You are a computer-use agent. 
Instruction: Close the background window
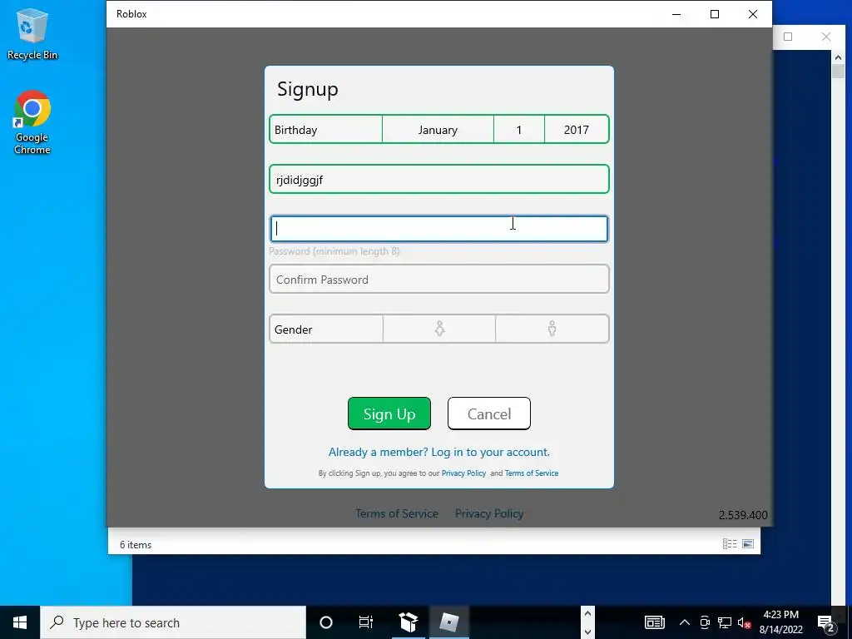(x=826, y=37)
